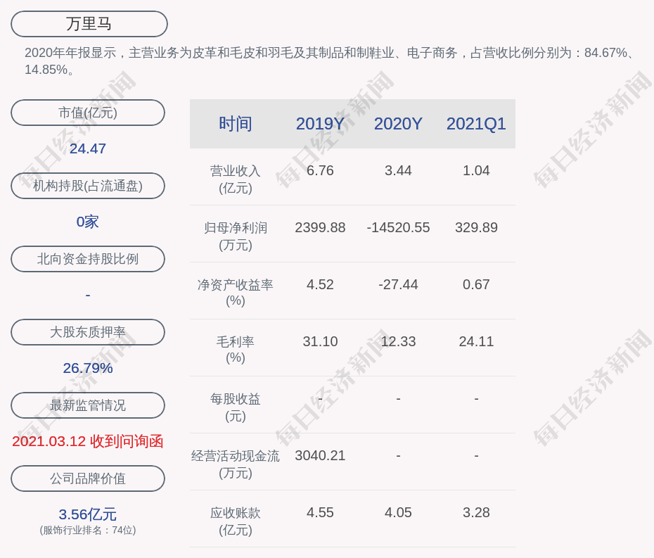Select the ROE value 4.52

(x=320, y=285)
